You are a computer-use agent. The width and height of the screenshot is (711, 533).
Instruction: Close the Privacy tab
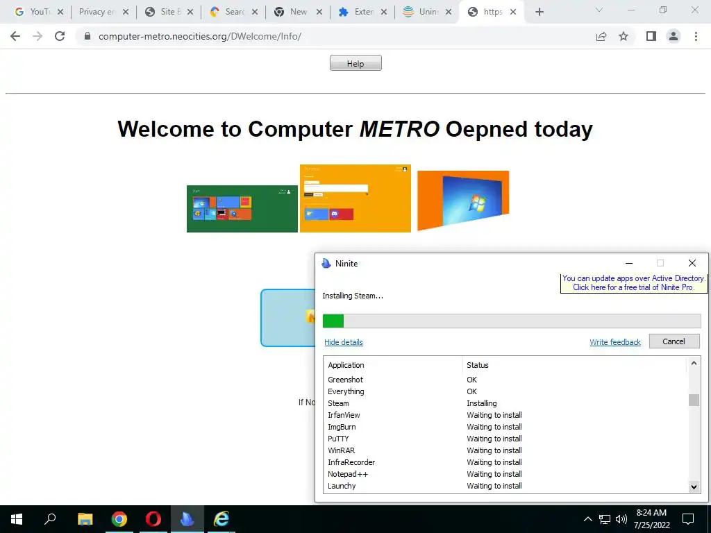pos(126,12)
